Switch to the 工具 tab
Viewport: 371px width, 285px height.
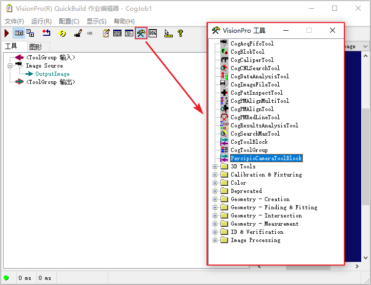tap(11, 47)
